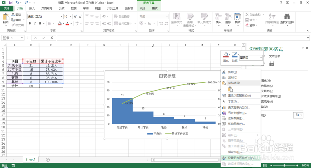The height and width of the screenshot is (168, 311).
Task: Toggle align text left
Action: [x=87, y=23]
